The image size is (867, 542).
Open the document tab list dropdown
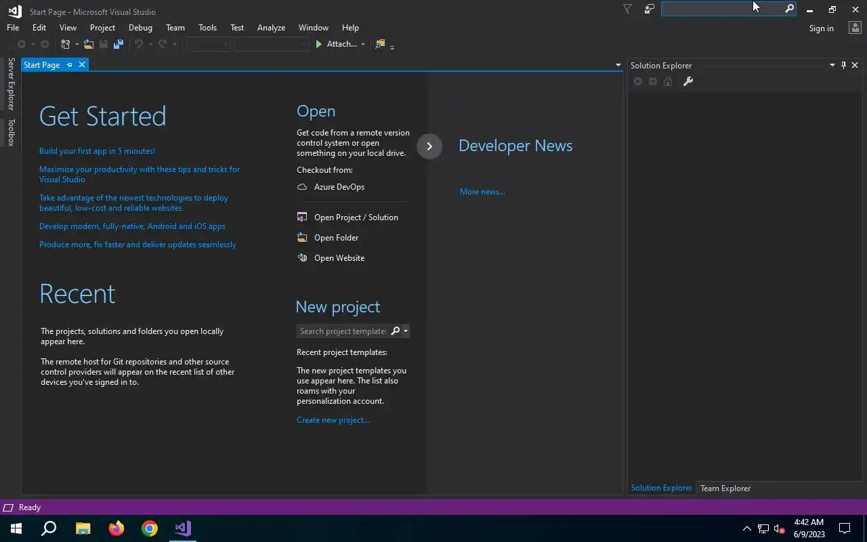(x=618, y=65)
